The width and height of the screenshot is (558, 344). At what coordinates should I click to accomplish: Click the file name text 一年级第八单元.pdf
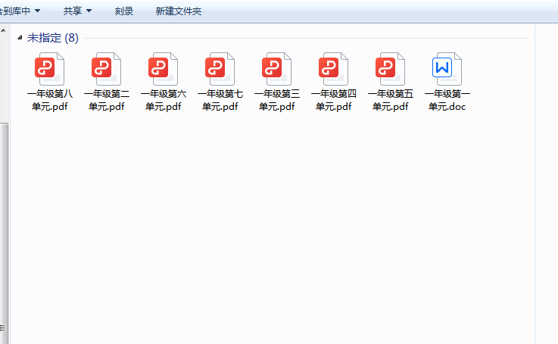pyautogui.click(x=49, y=100)
